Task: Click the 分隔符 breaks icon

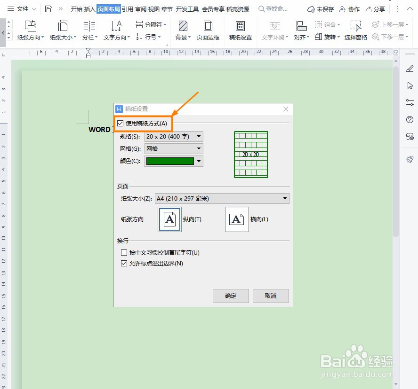Action: tap(139, 24)
